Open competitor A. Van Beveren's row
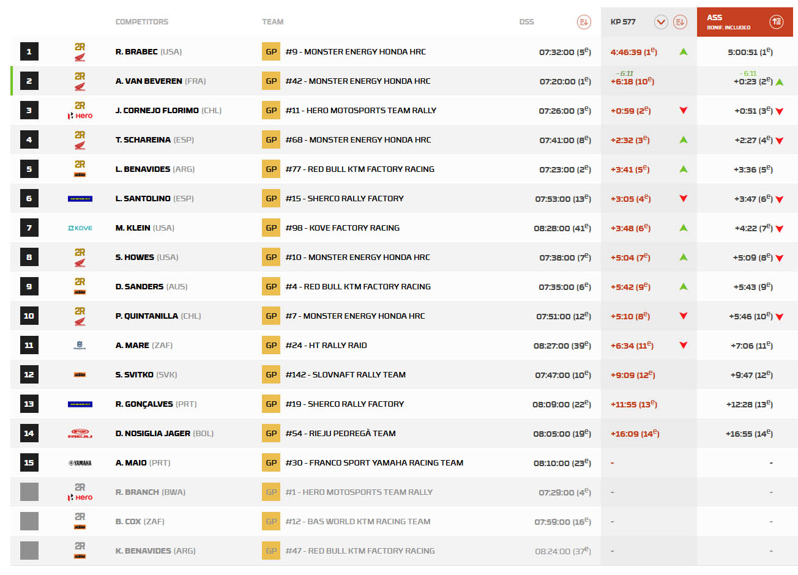Viewport: 798px width, 575px height. (x=149, y=81)
